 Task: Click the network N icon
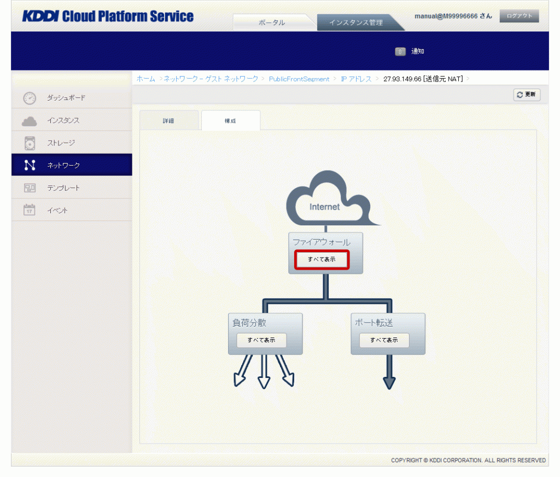click(30, 165)
